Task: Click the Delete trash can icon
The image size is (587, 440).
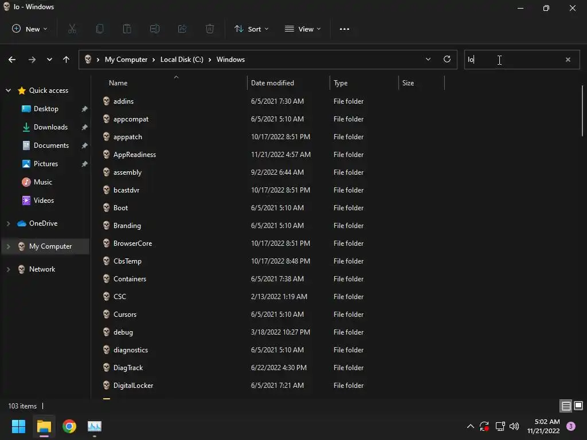Action: [210, 29]
